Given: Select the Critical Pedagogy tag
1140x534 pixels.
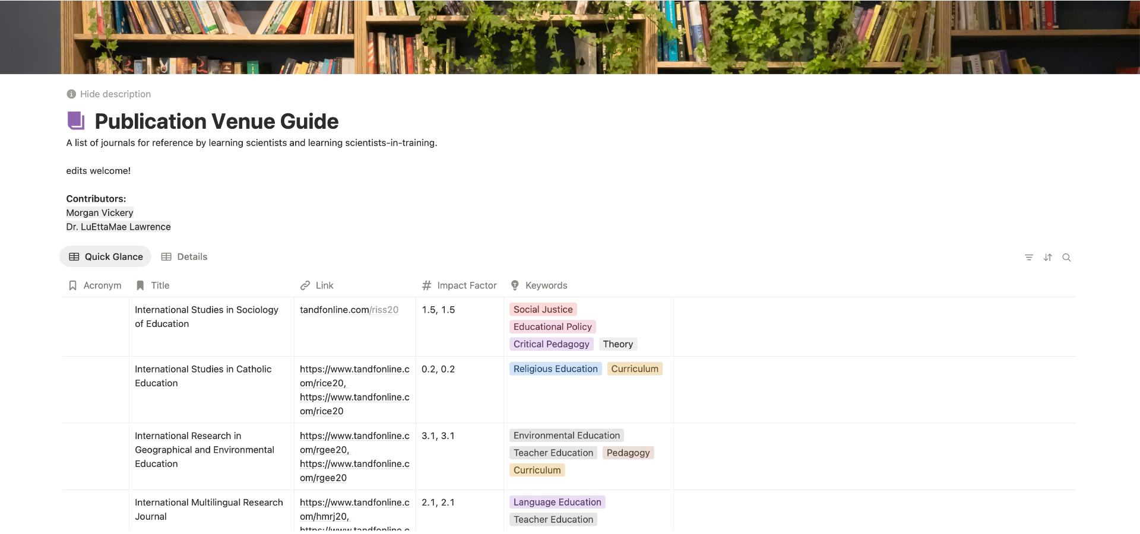Looking at the screenshot, I should point(552,344).
